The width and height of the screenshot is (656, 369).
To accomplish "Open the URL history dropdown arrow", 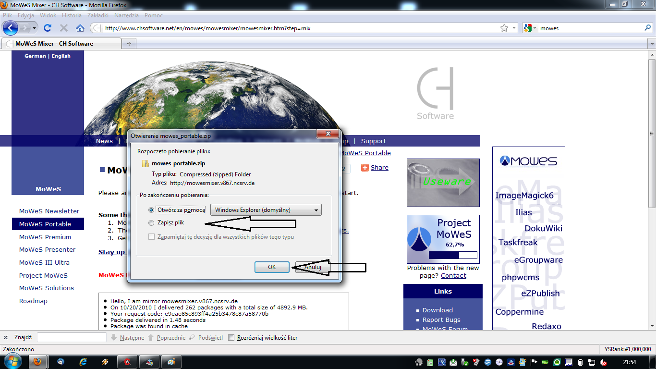I will (x=514, y=28).
